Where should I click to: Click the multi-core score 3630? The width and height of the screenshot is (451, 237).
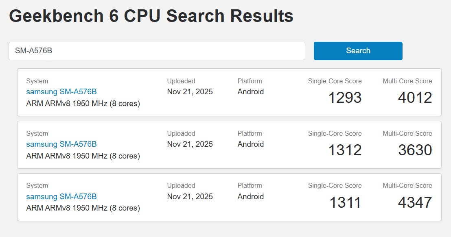point(415,150)
